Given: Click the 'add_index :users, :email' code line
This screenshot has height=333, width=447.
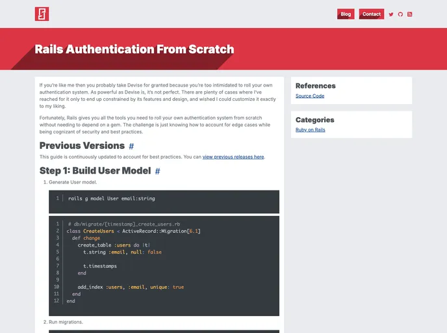Looking at the screenshot, I should click(x=131, y=287).
